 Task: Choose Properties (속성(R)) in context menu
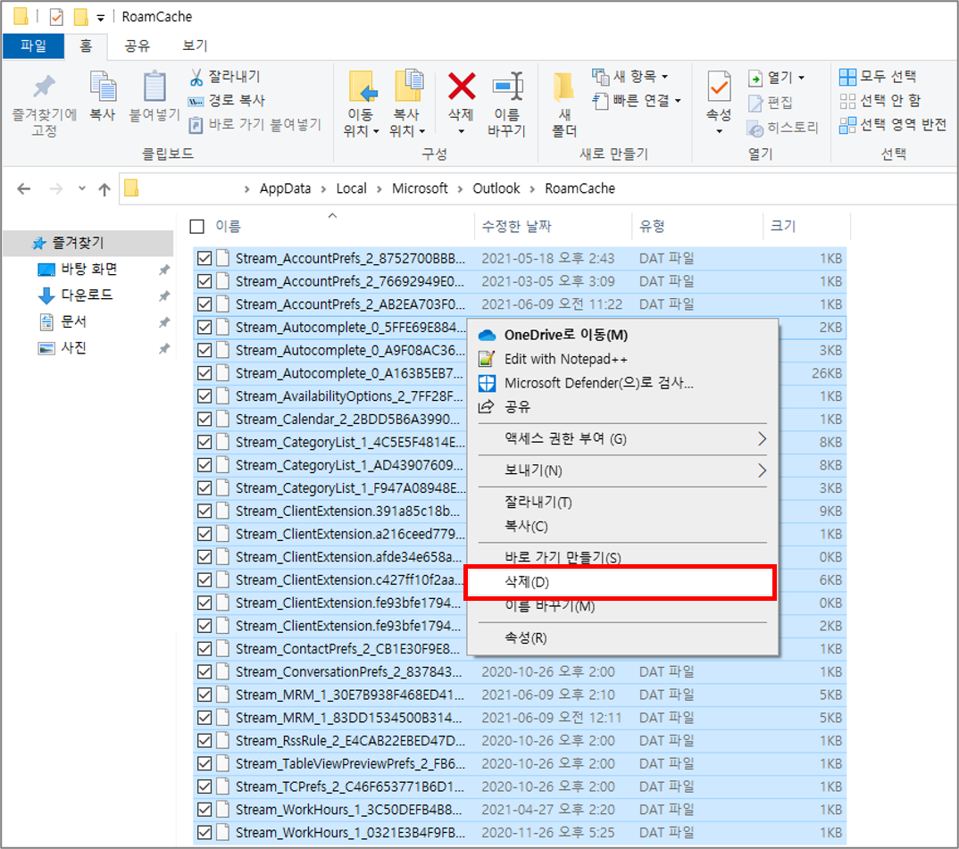[x=622, y=638]
